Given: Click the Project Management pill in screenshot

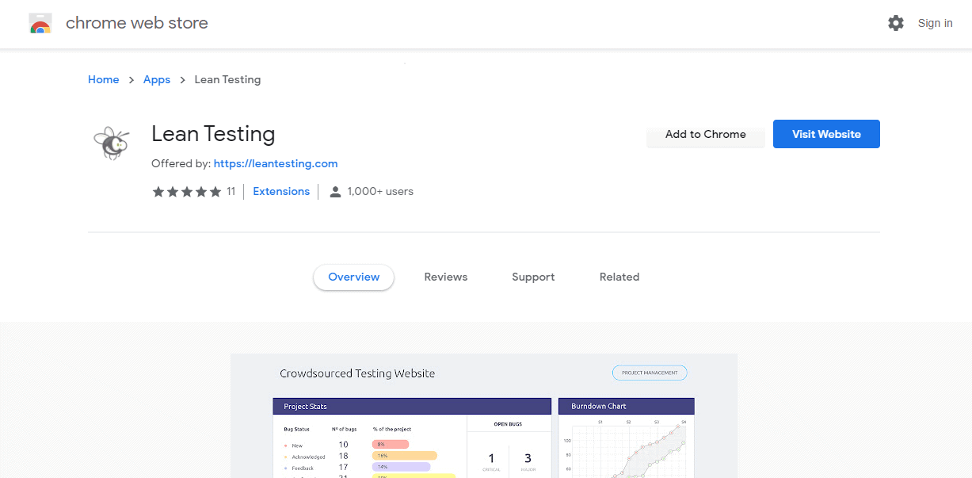Looking at the screenshot, I should coord(650,373).
